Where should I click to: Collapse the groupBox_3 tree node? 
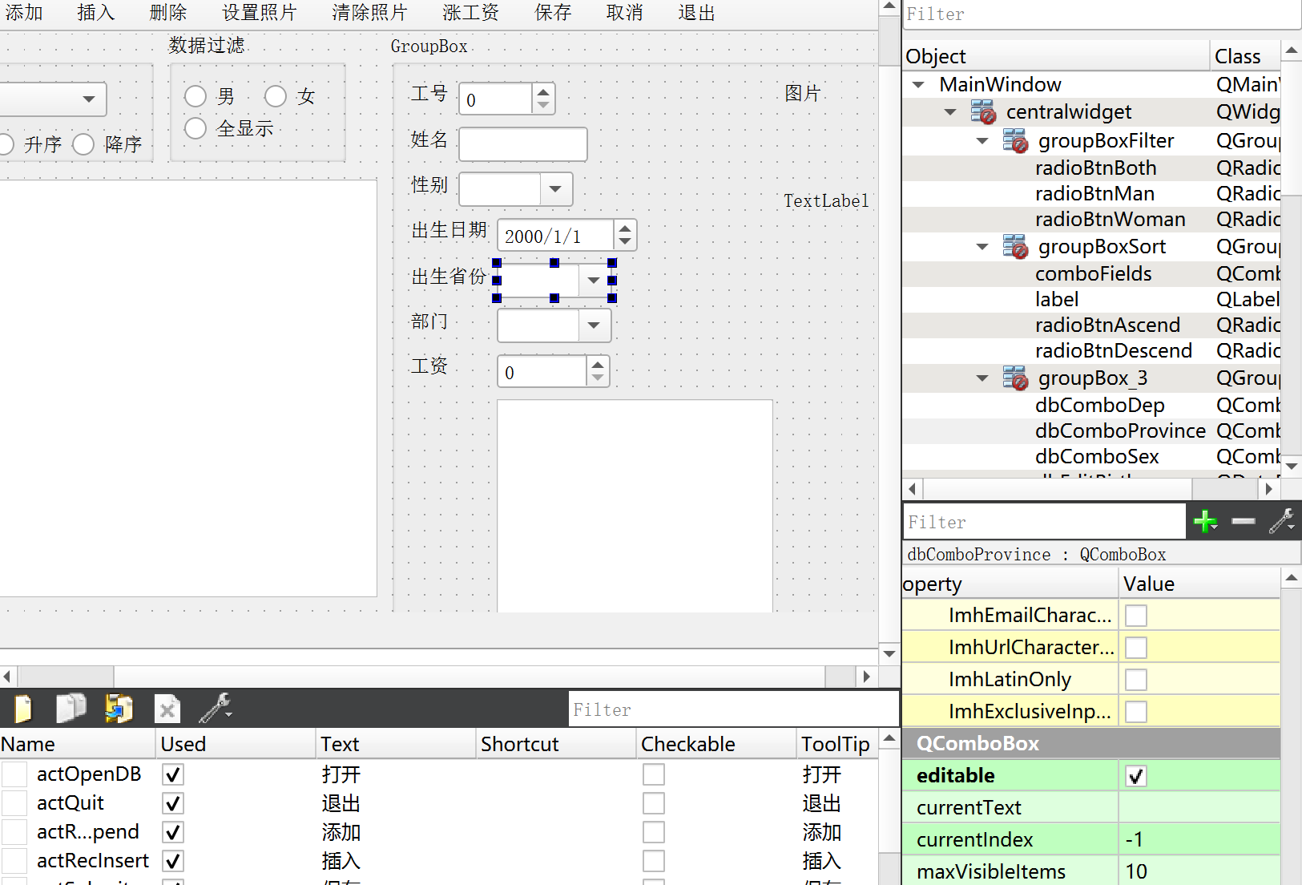(983, 378)
